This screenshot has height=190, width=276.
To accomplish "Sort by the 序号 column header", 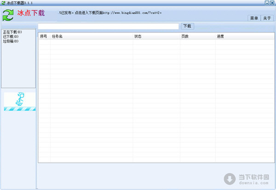I will (44, 36).
